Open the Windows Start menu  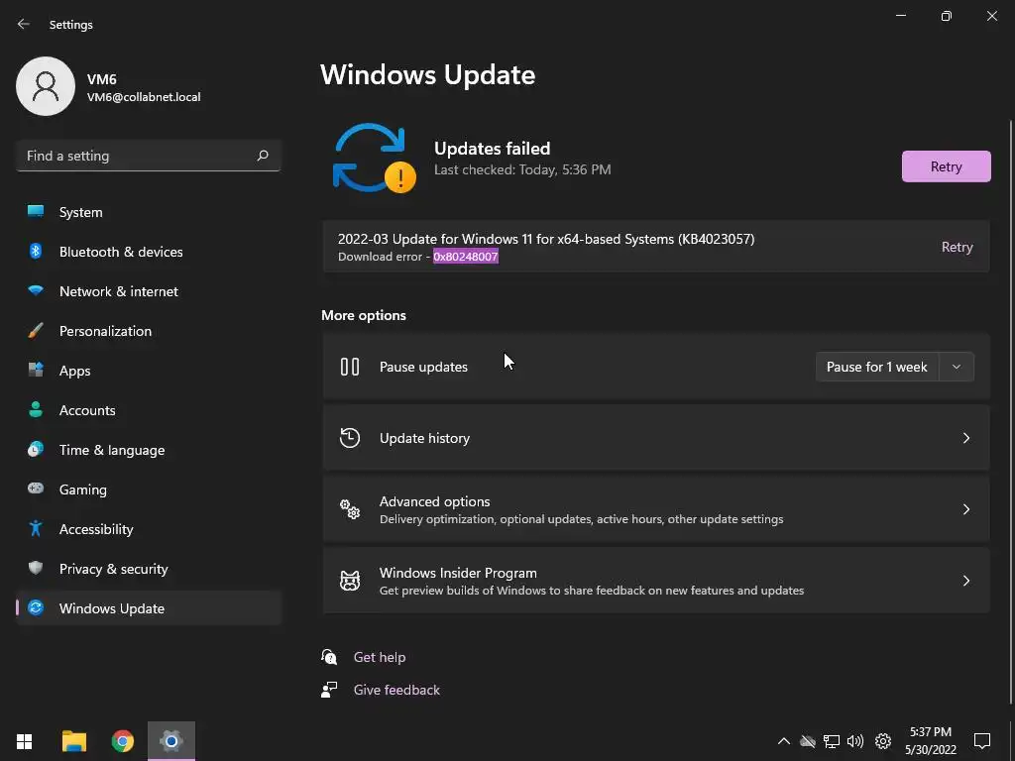pos(25,741)
